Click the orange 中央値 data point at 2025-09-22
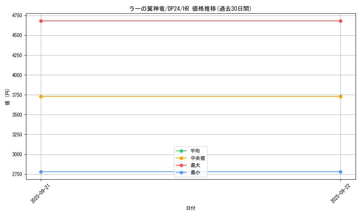 (340, 96)
